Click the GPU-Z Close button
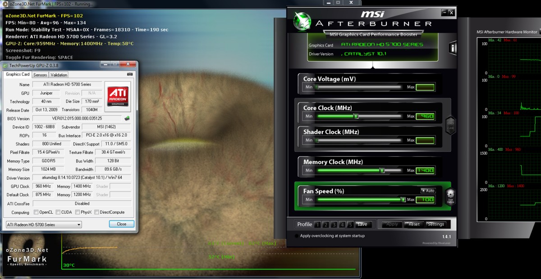The height and width of the screenshot is (279, 541). click(122, 224)
